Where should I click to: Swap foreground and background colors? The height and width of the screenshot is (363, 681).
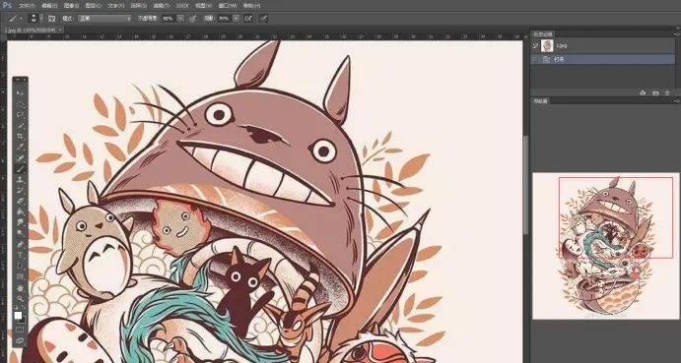coord(24,307)
